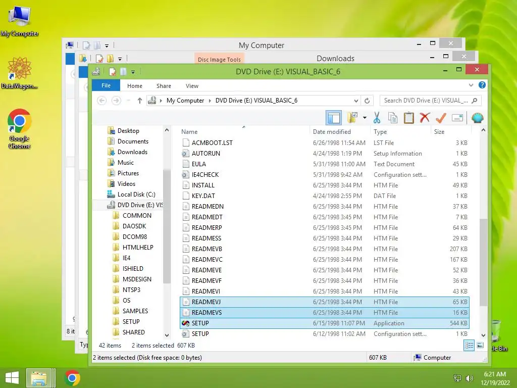Click the Disc Image Tools tab in Downloads window
The width and height of the screenshot is (517, 388).
coord(219,59)
